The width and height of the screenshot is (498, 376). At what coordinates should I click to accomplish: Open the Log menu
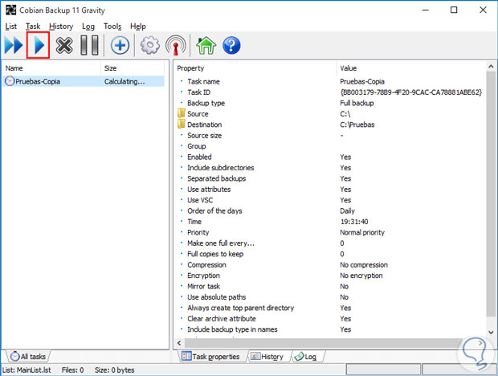click(88, 27)
